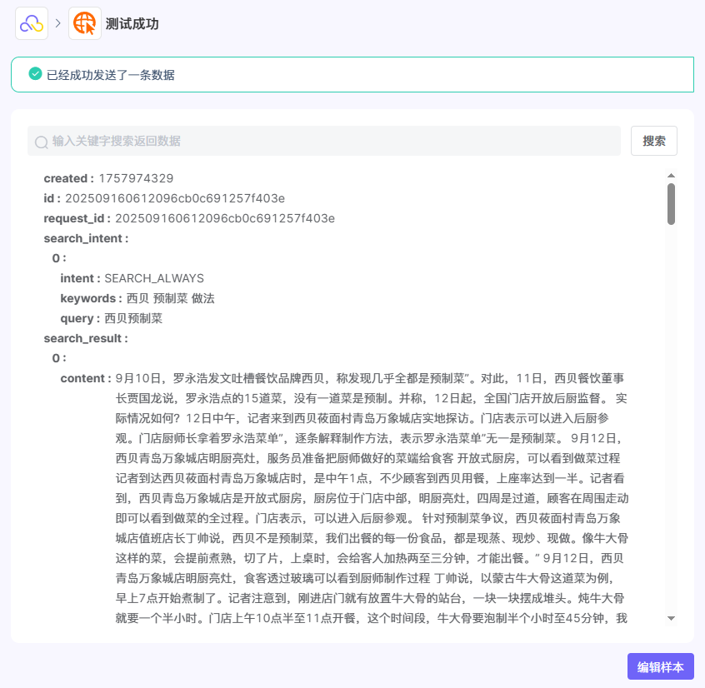Focus the keyword search input field
This screenshot has height=688, width=705.
click(x=333, y=142)
